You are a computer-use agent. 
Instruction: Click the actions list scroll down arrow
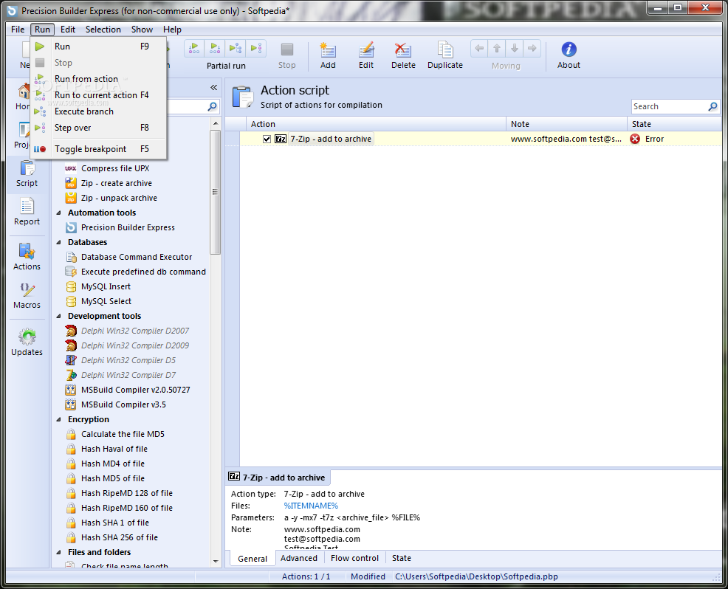[x=216, y=561]
